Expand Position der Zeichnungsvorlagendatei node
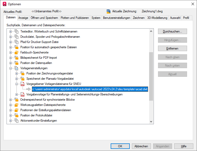Viewport: 197px width, 151px height. pyautogui.click(x=16, y=73)
